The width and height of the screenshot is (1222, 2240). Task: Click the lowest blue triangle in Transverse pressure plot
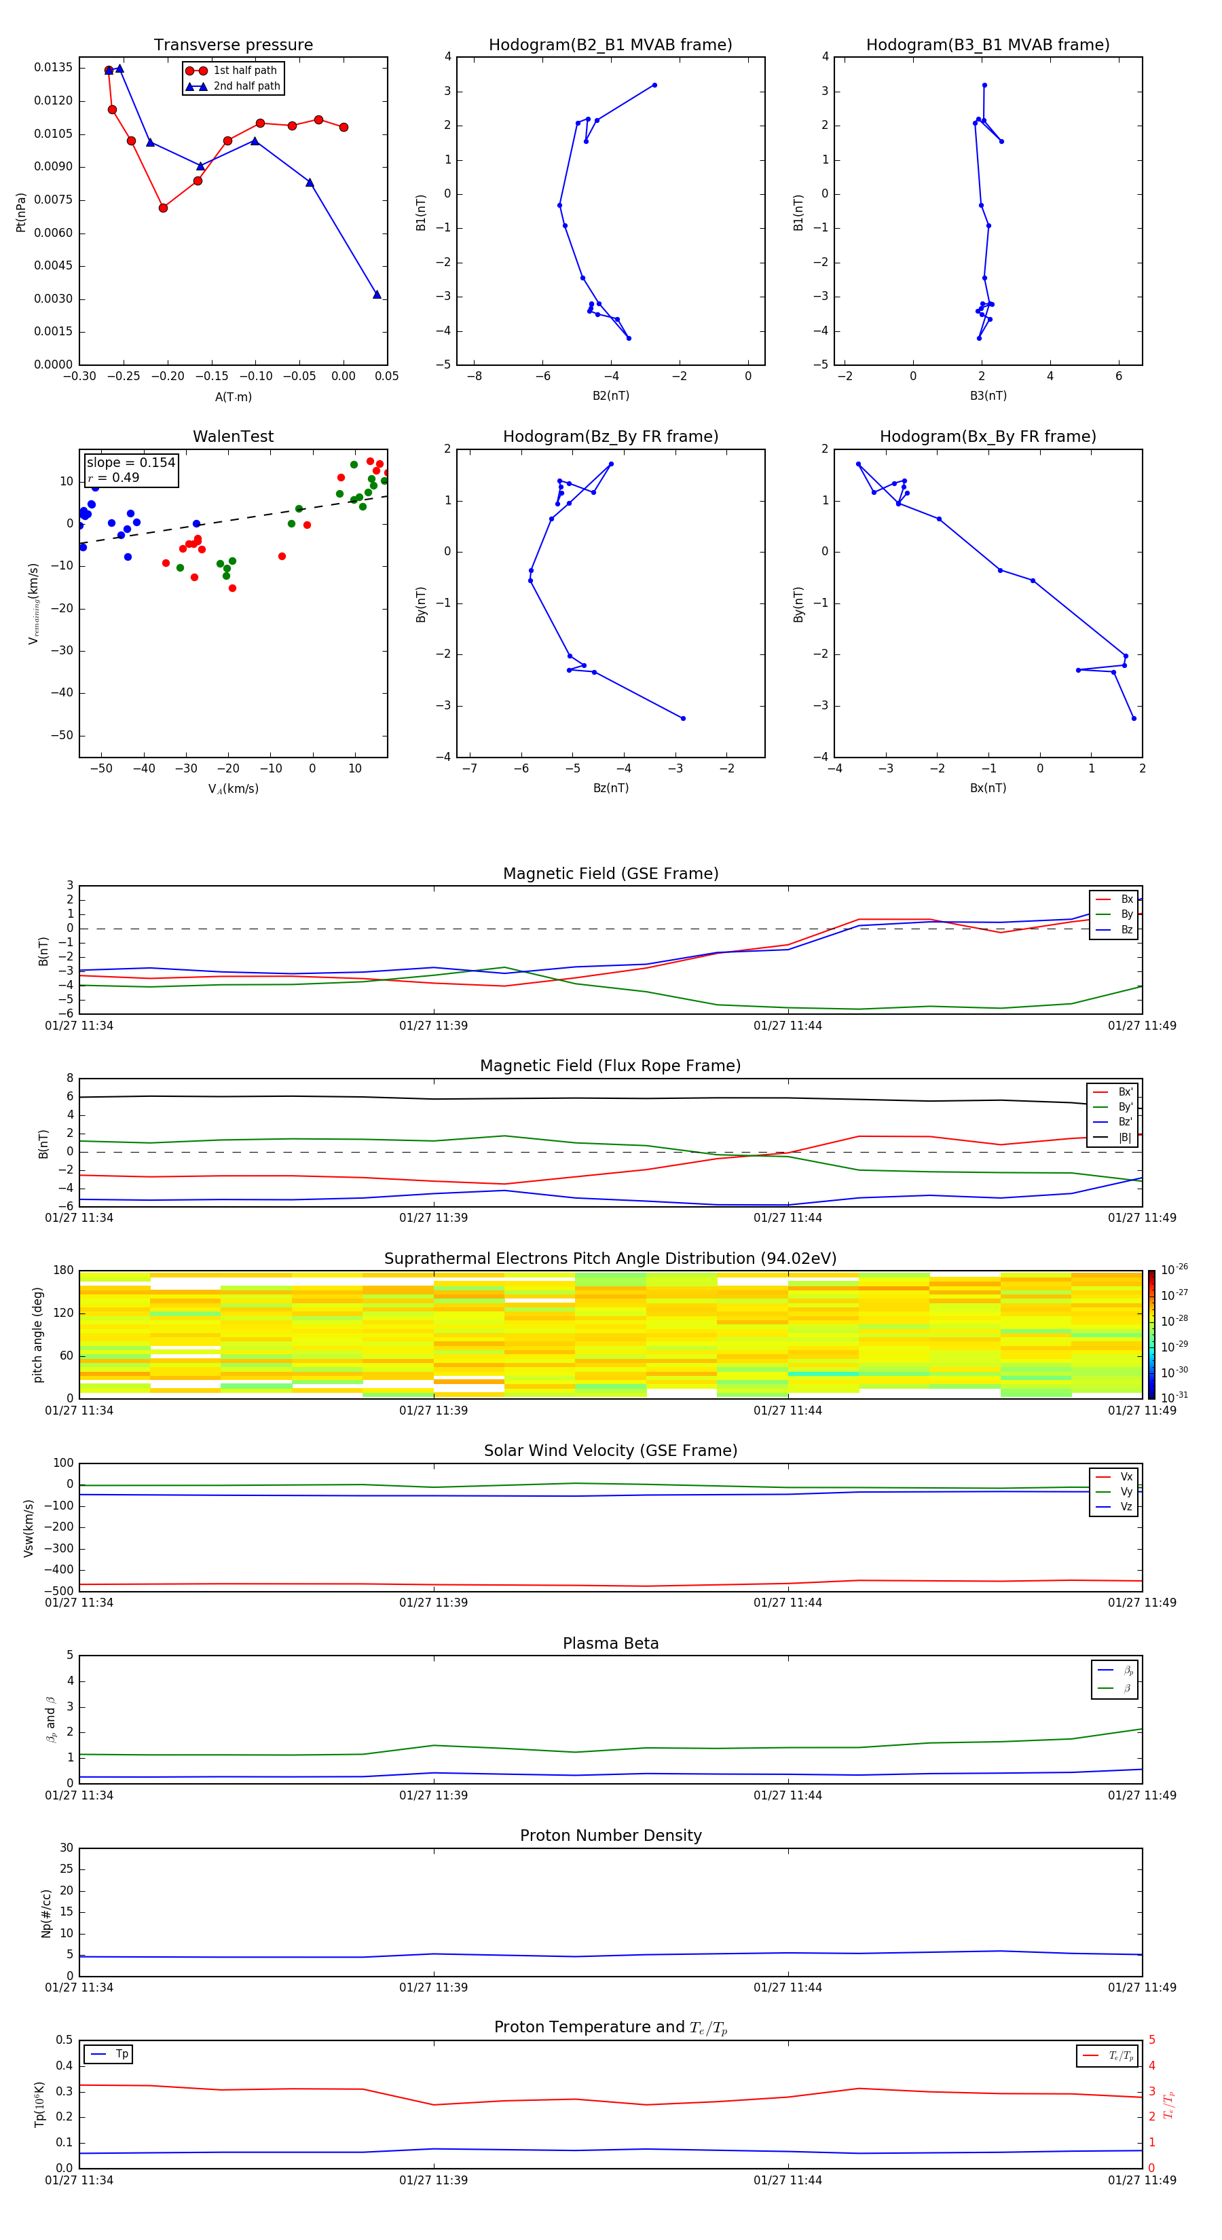coord(377,294)
